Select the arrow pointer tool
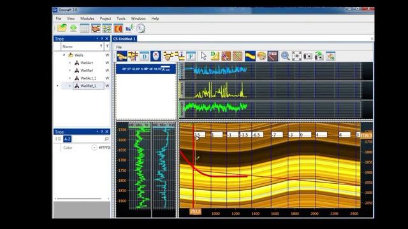 point(203,56)
